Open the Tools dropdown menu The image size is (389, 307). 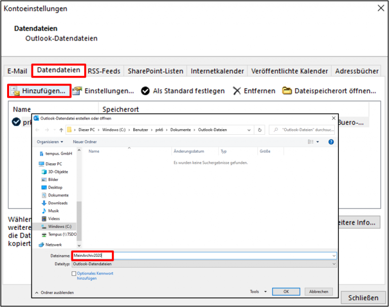coord(258,292)
